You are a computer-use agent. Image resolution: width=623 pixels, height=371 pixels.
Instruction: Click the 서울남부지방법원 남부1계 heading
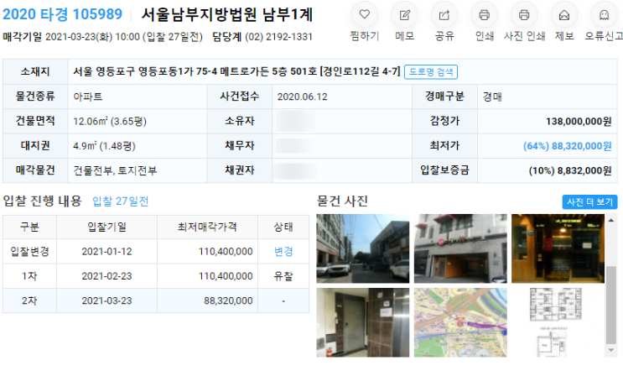(x=227, y=15)
